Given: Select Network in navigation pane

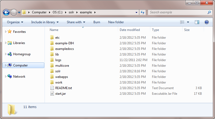Looking at the screenshot, I should click(19, 77).
